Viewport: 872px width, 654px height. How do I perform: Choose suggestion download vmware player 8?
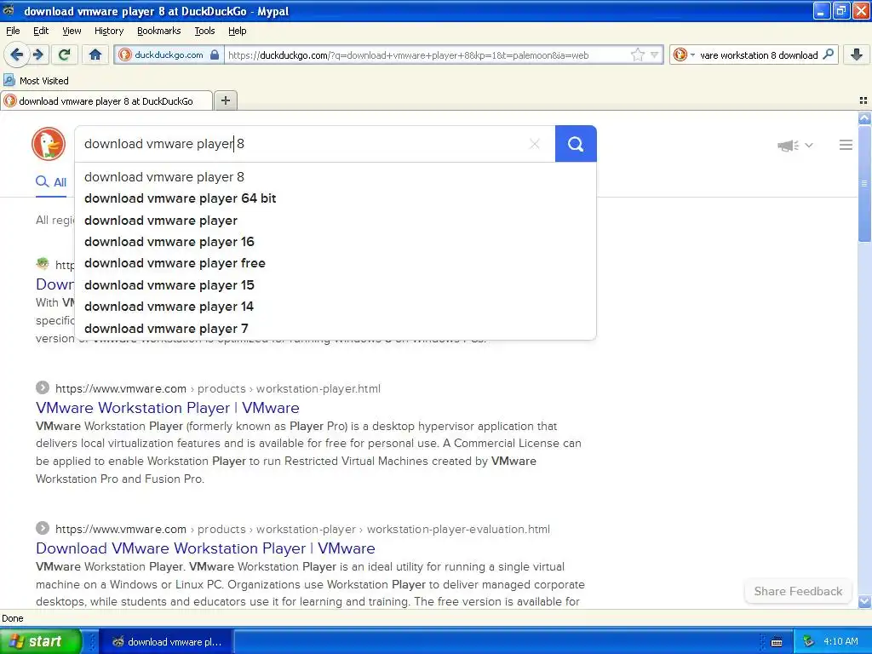tap(336, 177)
